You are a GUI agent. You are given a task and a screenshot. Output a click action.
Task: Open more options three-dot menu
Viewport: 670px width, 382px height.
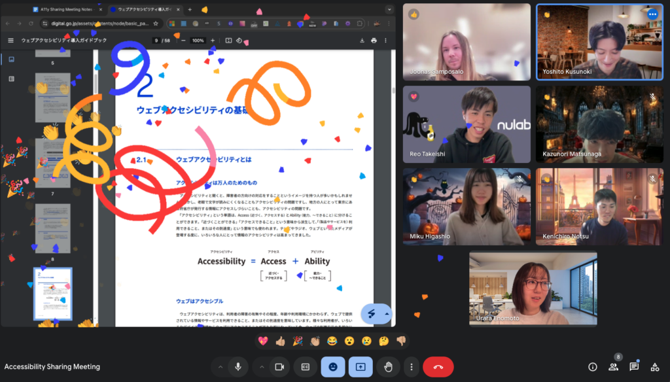411,367
